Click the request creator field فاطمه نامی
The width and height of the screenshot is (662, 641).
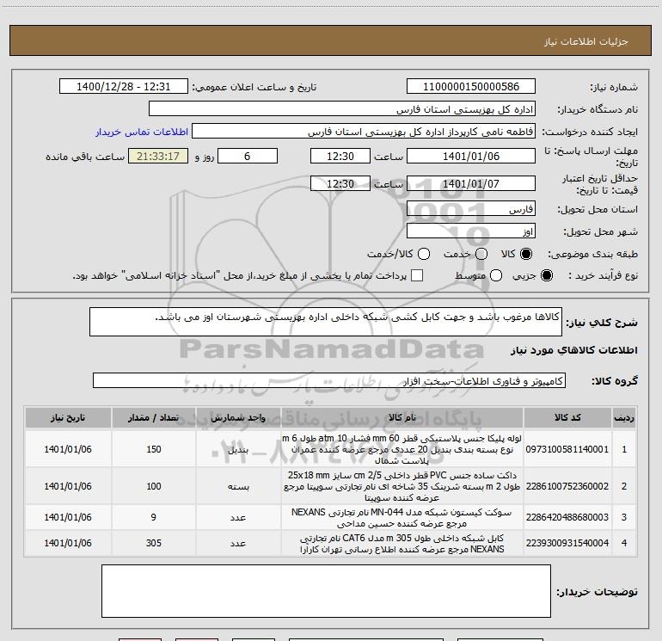[364, 132]
